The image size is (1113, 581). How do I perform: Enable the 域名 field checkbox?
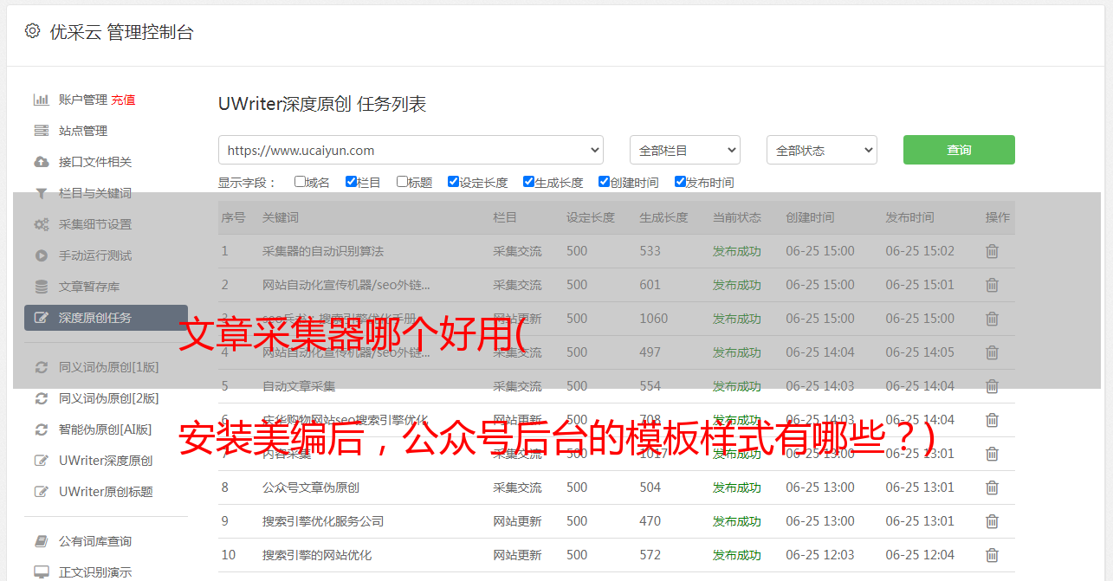(x=300, y=182)
